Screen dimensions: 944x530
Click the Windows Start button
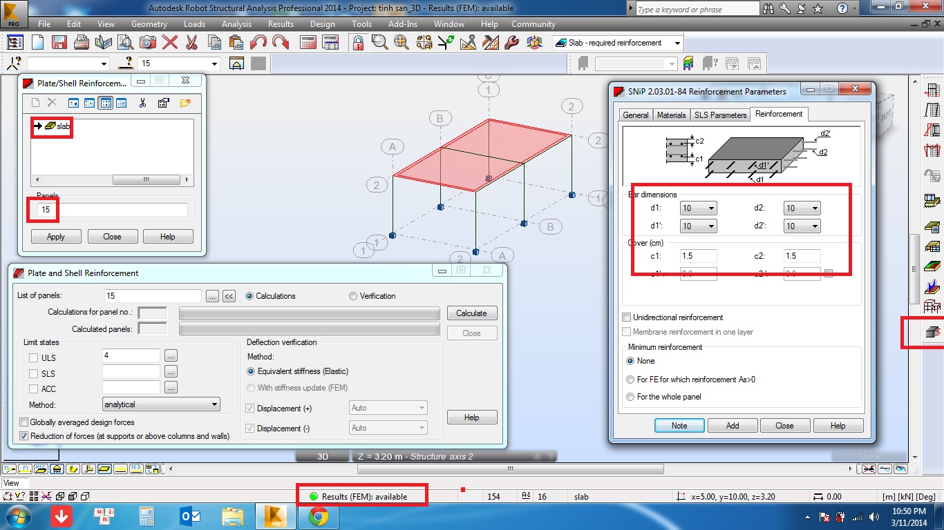point(17,516)
